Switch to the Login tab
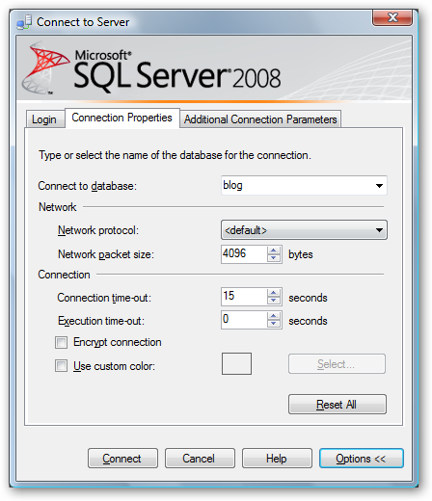Image resolution: width=432 pixels, height=501 pixels. [44, 119]
